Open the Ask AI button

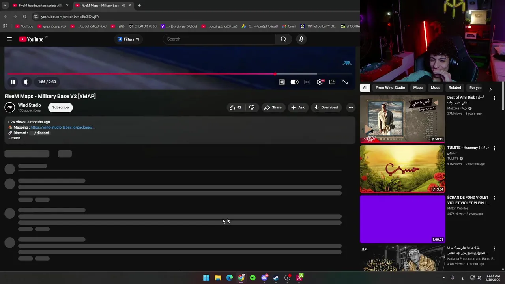click(x=298, y=107)
